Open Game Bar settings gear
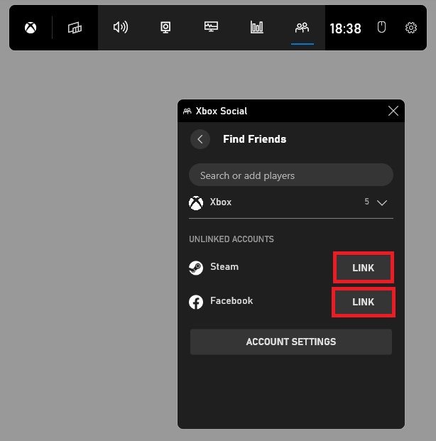436x441 pixels. [411, 28]
